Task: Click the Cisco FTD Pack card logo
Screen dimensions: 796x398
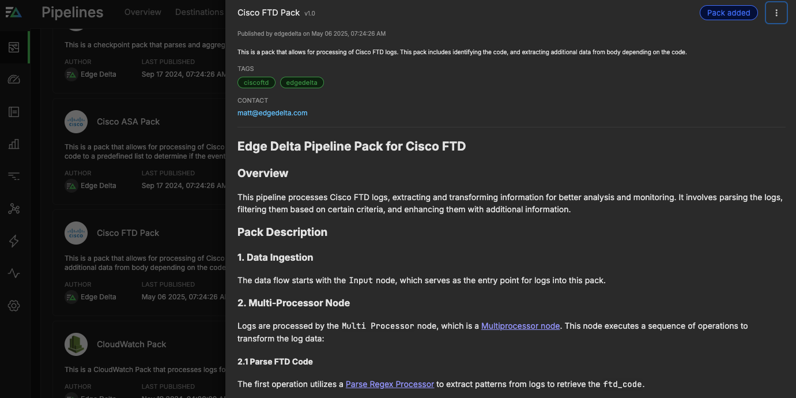Action: point(76,233)
